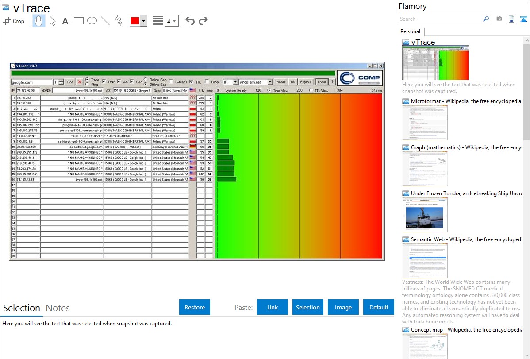Click the sidebar scrollbar down arrow
Image resolution: width=530 pixels, height=359 pixels.
coord(527,355)
